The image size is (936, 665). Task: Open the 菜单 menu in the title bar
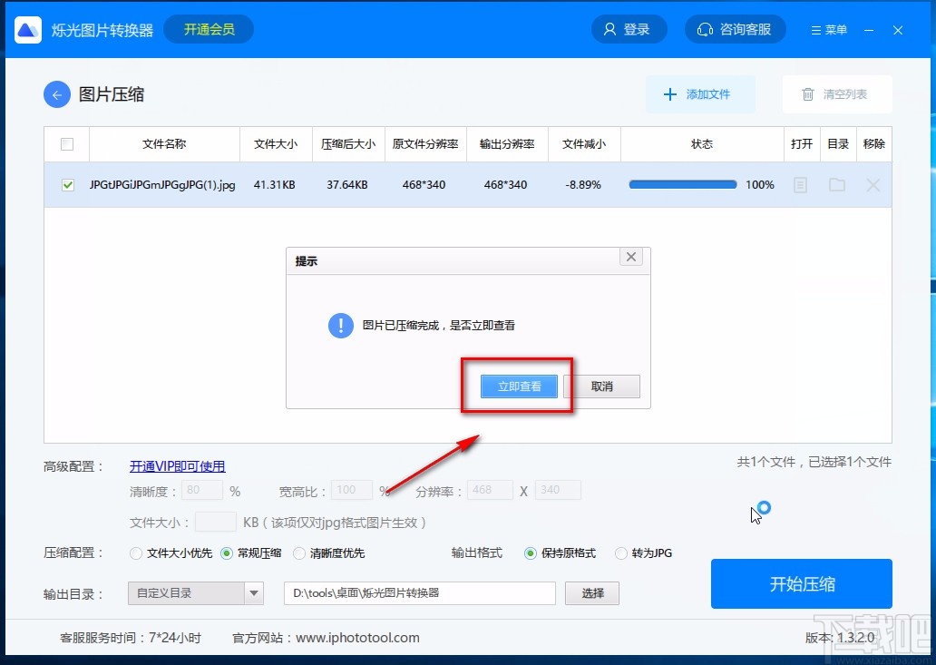pyautogui.click(x=828, y=29)
